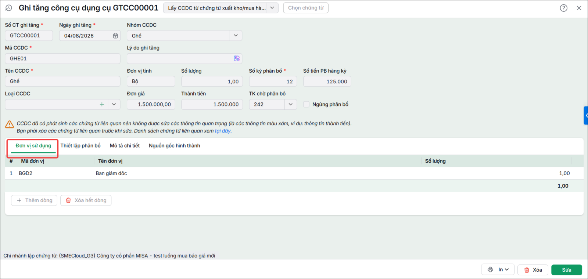The width and height of the screenshot is (588, 279).
Task: Click the warning triangle icon
Action: coord(10,124)
